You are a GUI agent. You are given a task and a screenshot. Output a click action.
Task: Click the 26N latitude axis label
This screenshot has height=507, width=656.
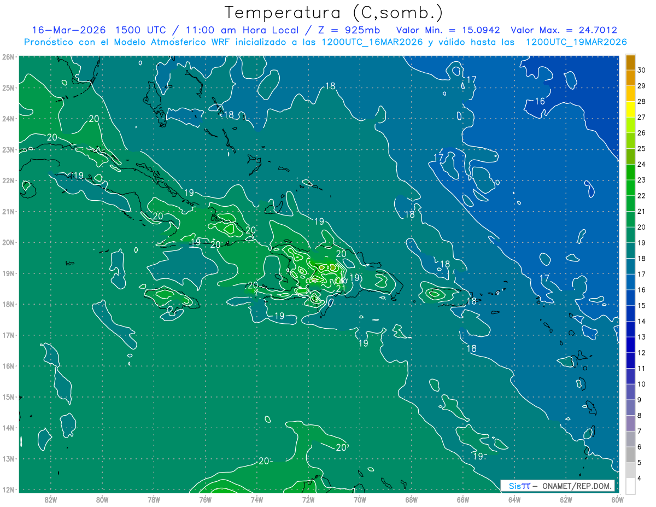tap(8, 57)
